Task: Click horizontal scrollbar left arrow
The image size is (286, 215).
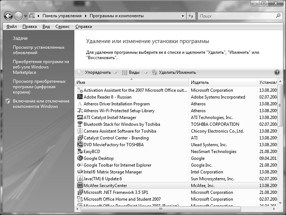Action: (x=78, y=209)
